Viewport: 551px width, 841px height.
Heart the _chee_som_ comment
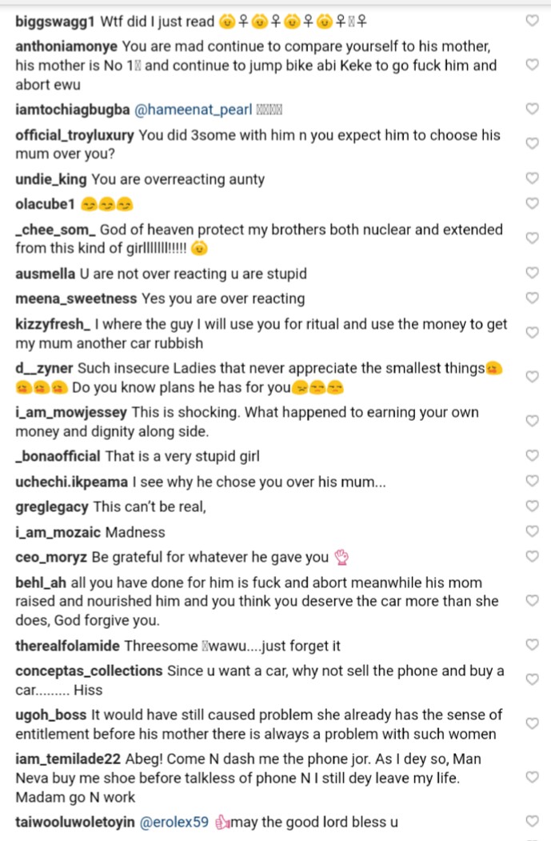[x=532, y=238]
